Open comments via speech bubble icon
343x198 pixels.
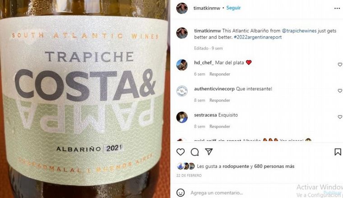[195, 152]
